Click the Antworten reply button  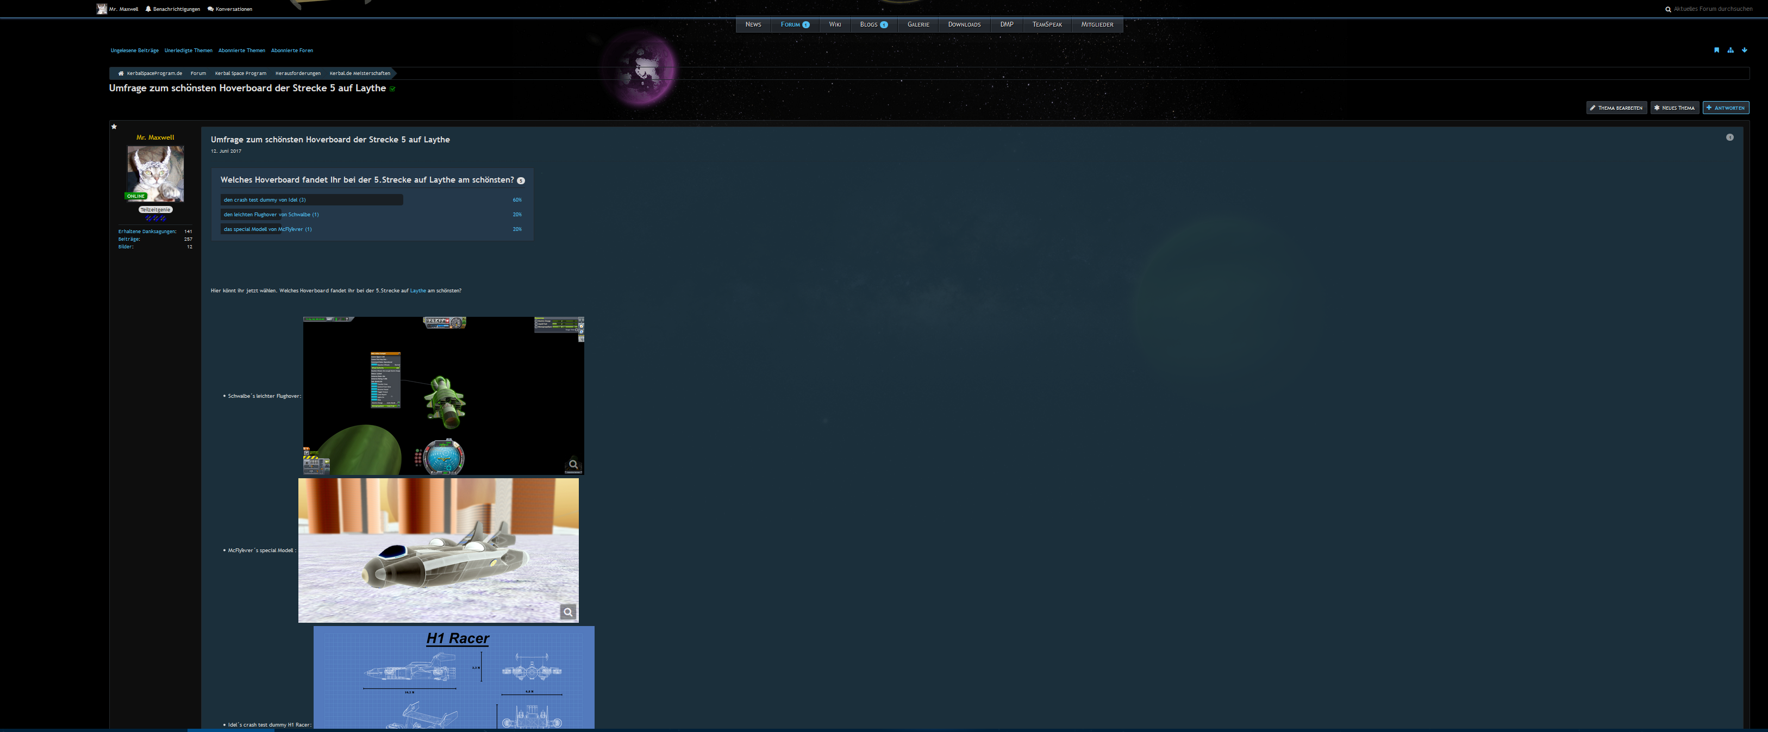point(1726,108)
